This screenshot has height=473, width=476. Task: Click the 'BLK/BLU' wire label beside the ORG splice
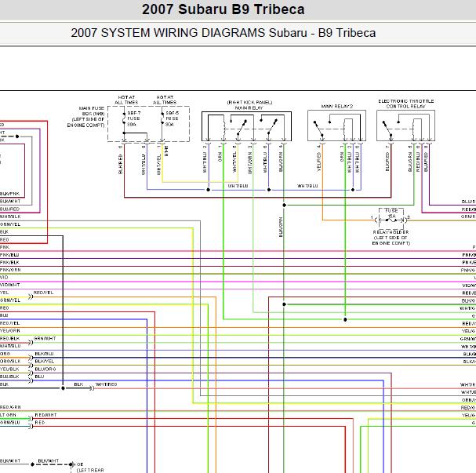[45, 354]
